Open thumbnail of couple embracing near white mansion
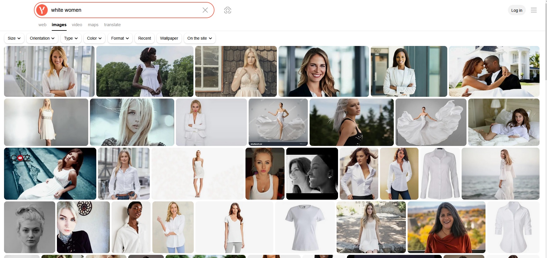 pos(494,71)
